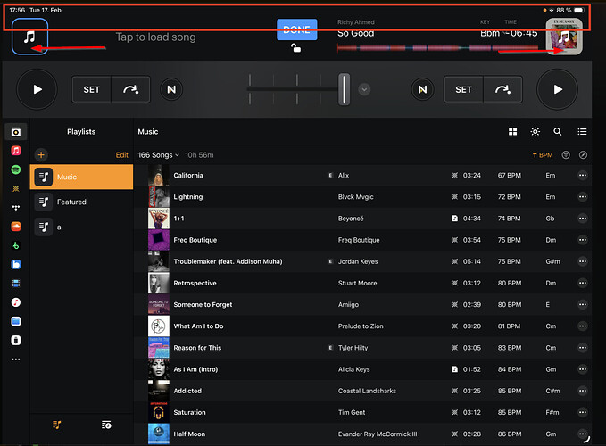
Task: Open more options for Retrospective
Action: 583,283
